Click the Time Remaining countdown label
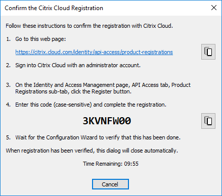222x196 pixels. point(111,164)
